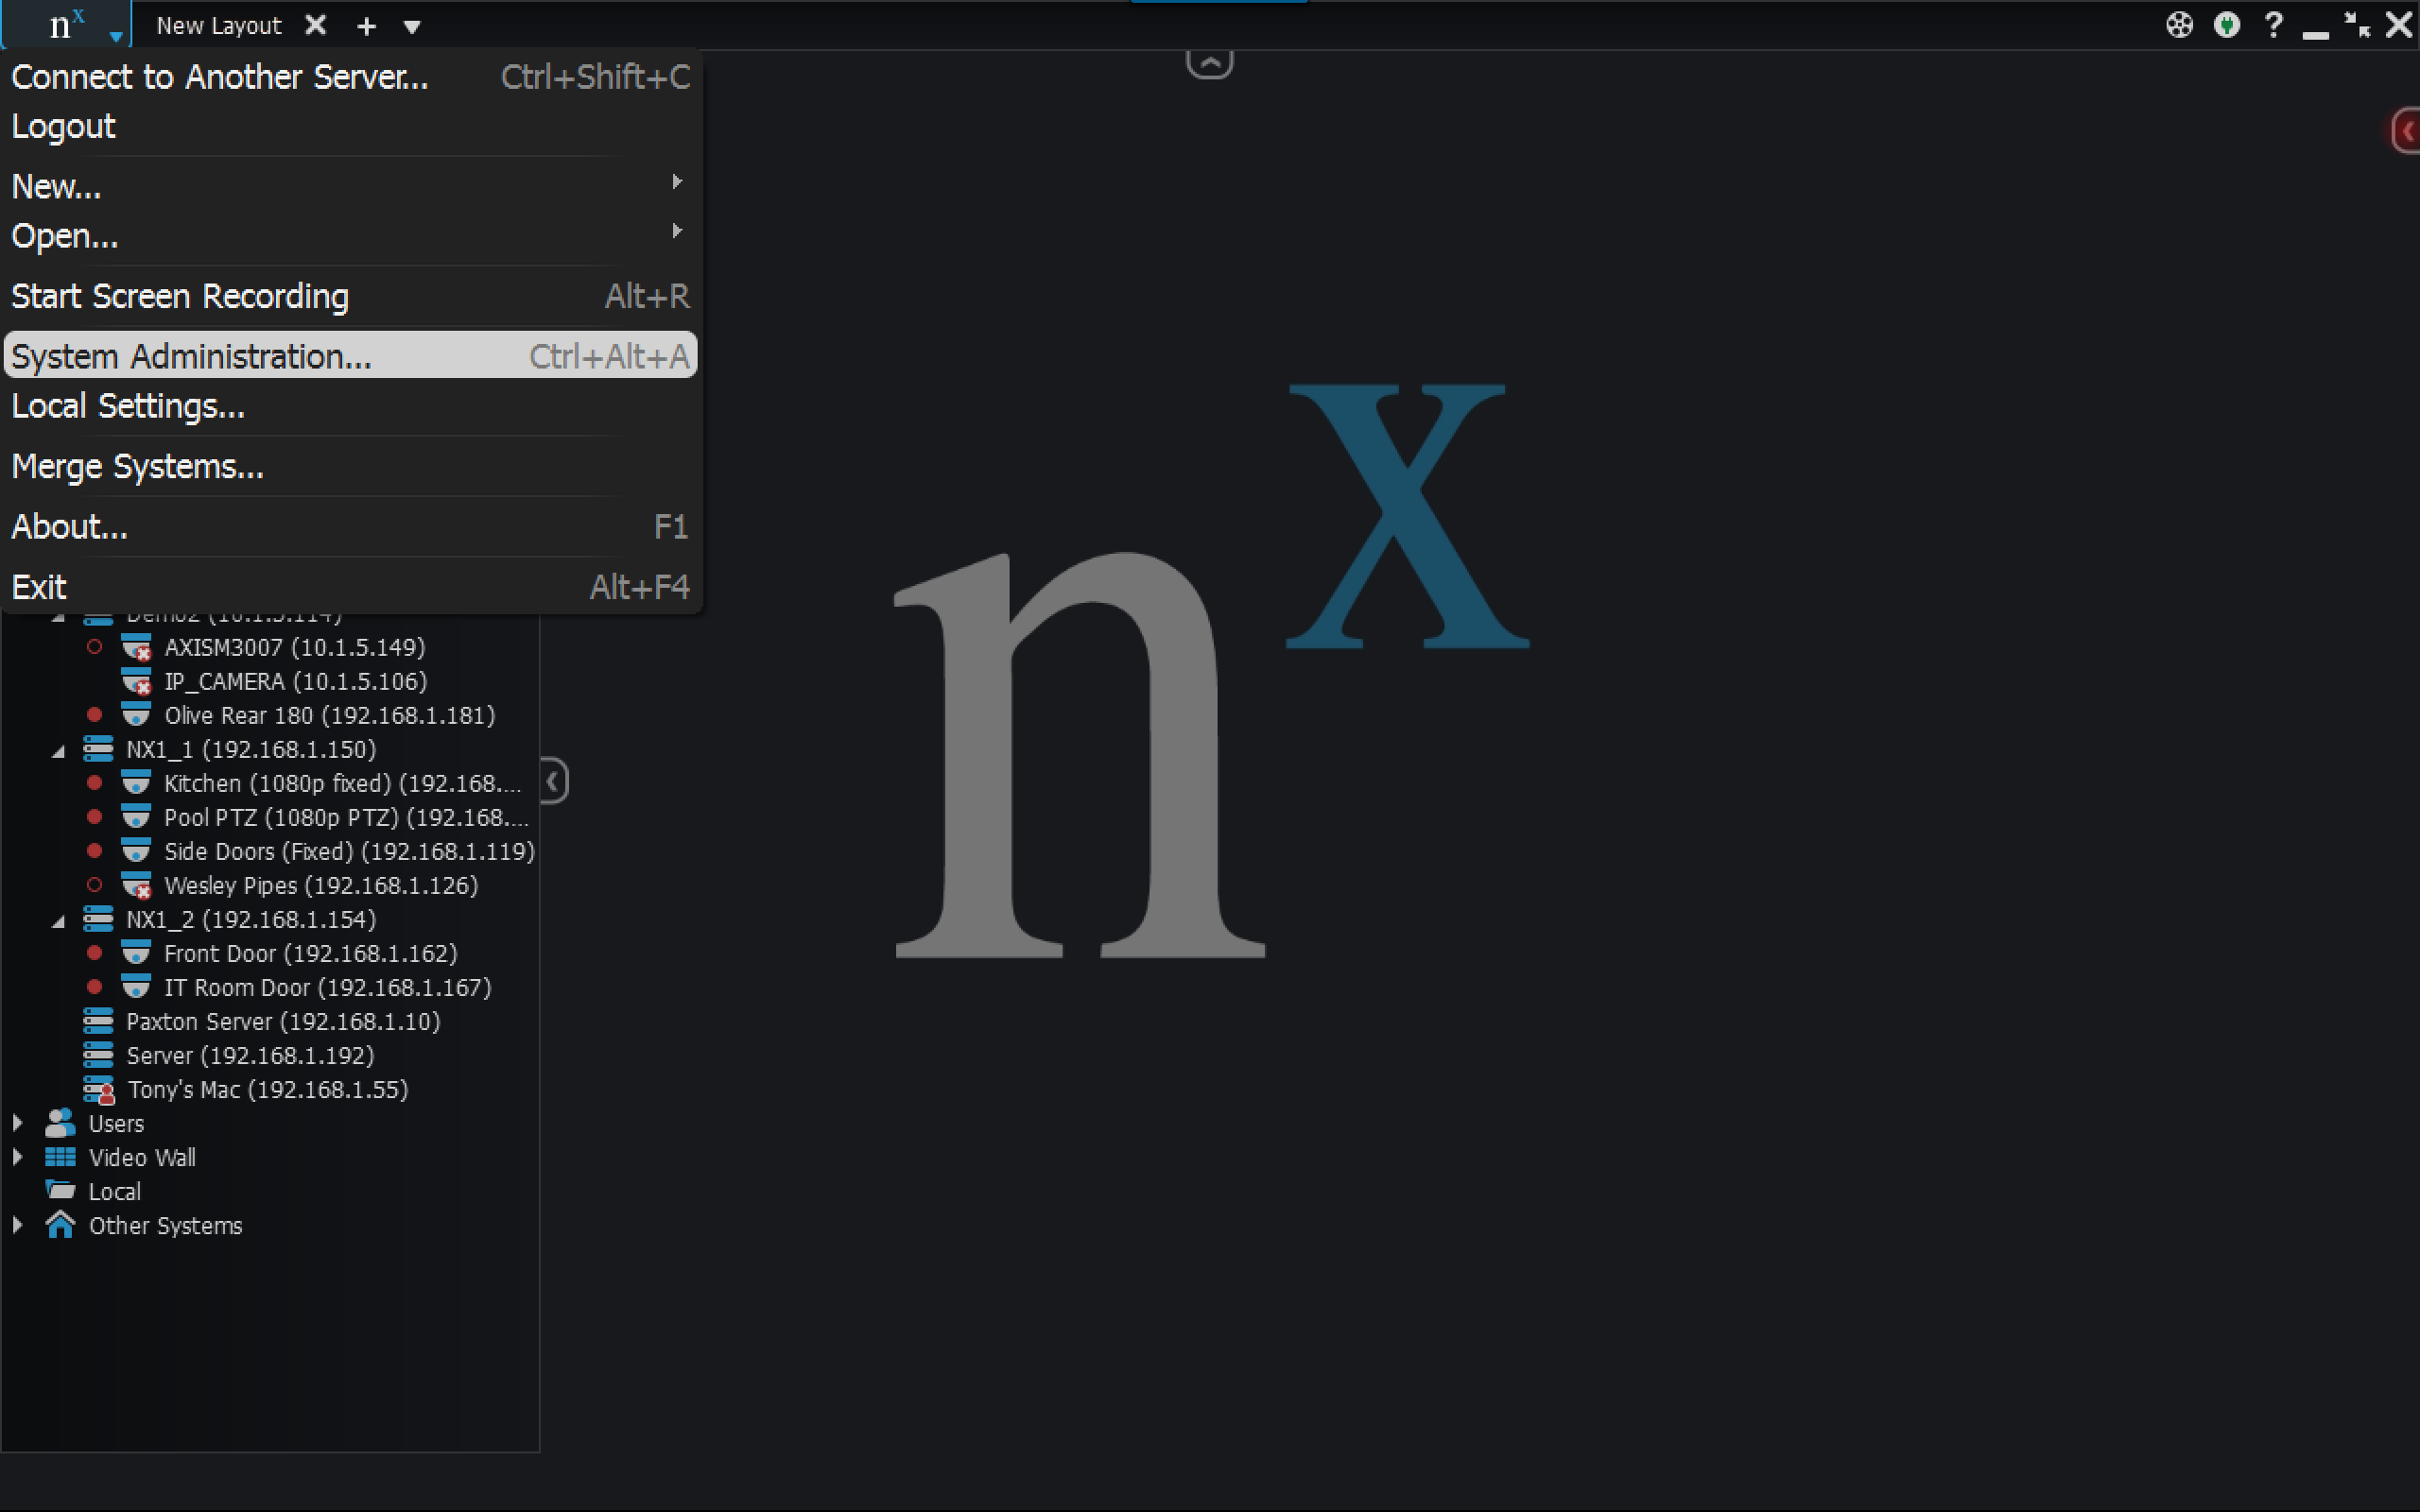The width and height of the screenshot is (2420, 1512).
Task: Select Connect to Another Server menu item
Action: 350,77
